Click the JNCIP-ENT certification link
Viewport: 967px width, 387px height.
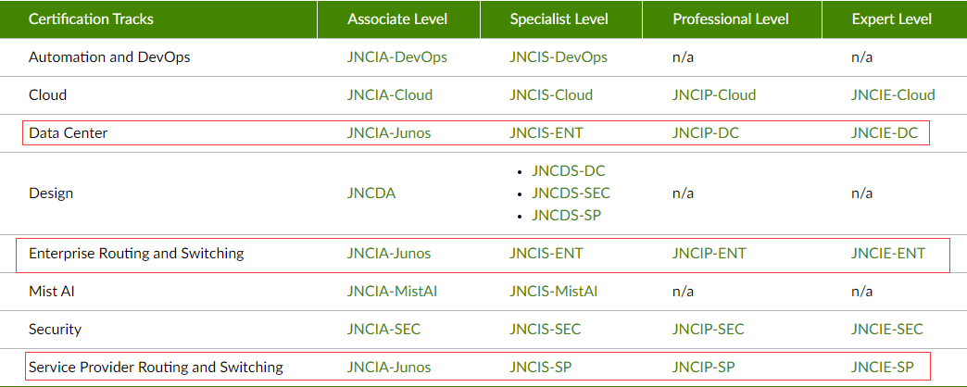click(x=710, y=254)
